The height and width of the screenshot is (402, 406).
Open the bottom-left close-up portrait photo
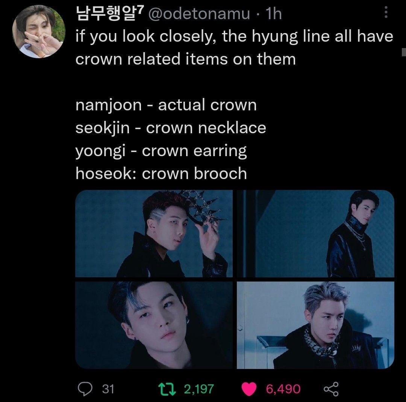click(154, 325)
